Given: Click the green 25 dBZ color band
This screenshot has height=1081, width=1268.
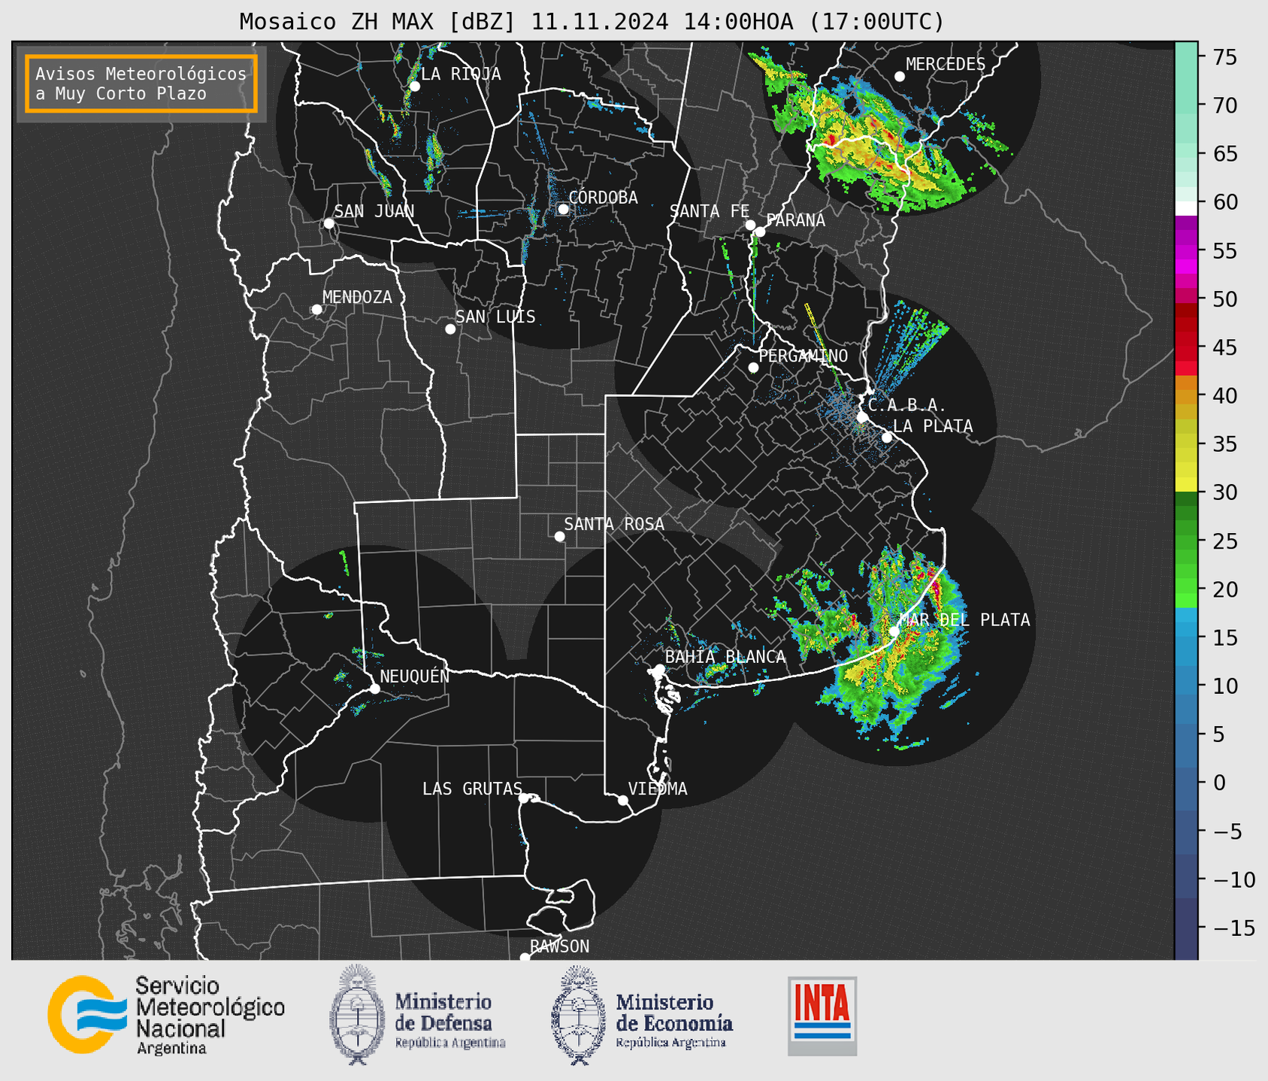Looking at the screenshot, I should tap(1186, 541).
